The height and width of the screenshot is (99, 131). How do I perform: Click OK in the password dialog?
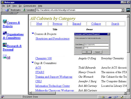pos(87,52)
